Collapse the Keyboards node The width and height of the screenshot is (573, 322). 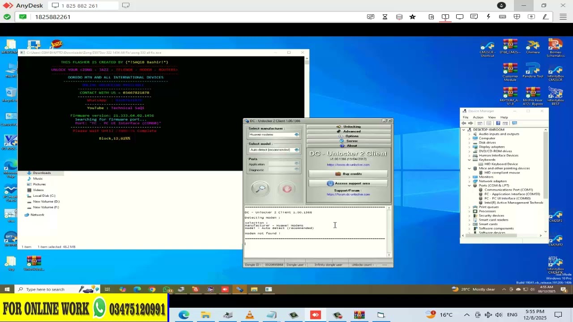click(469, 160)
